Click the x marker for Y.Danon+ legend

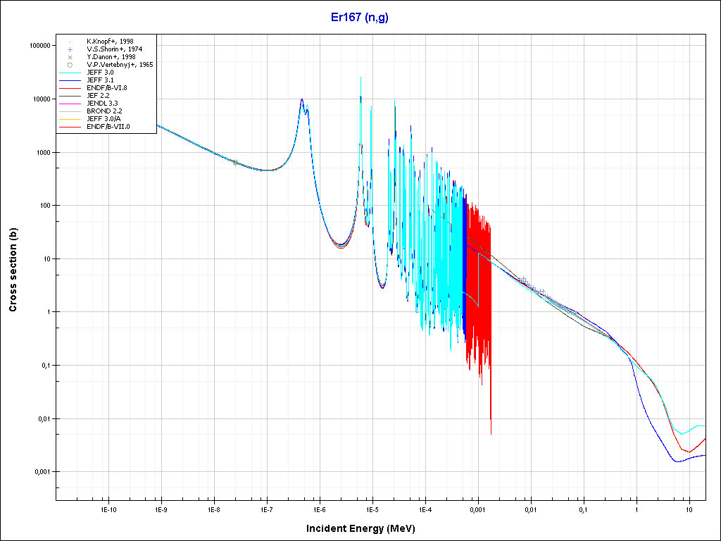(x=70, y=57)
